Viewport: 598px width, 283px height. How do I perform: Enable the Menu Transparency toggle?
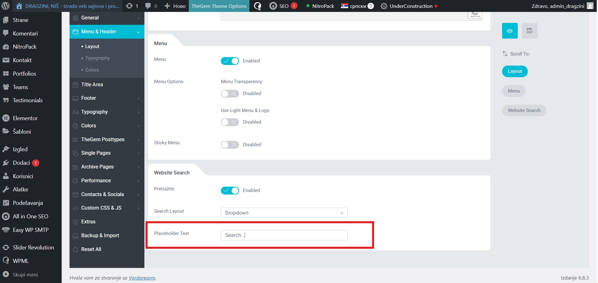pyautogui.click(x=230, y=93)
